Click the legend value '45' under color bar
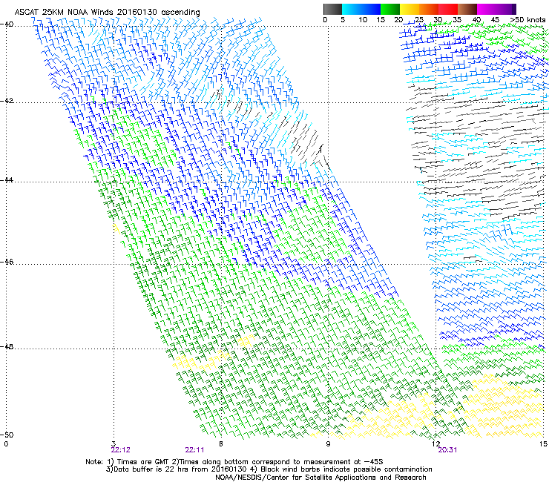This screenshot has width=549, height=482. [x=495, y=19]
